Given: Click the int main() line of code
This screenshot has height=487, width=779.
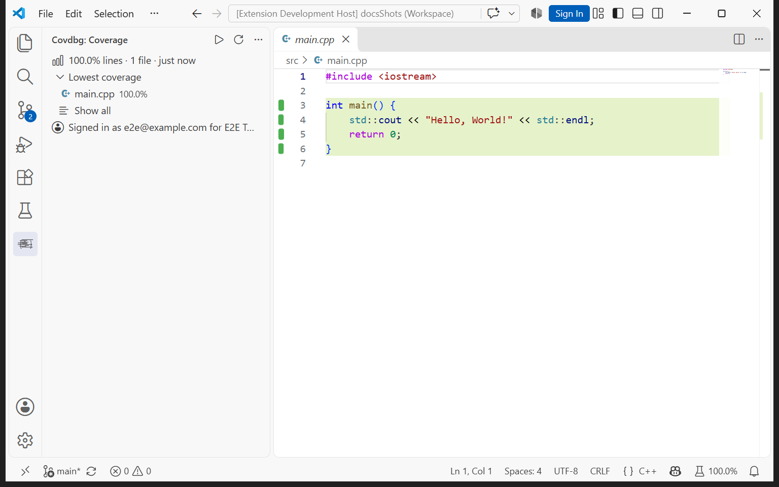Looking at the screenshot, I should [x=361, y=105].
